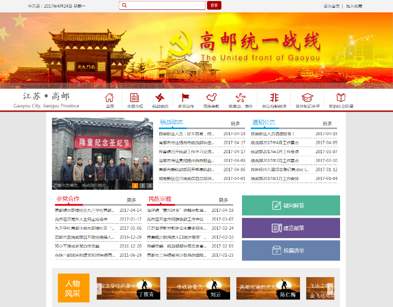
Task: Open the 多党合作 flag icon
Action: [185, 98]
